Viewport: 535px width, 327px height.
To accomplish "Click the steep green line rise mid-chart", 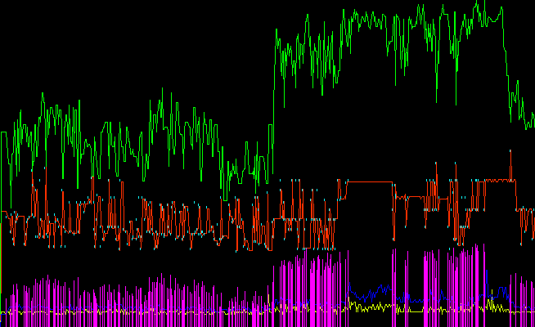I will (273, 98).
